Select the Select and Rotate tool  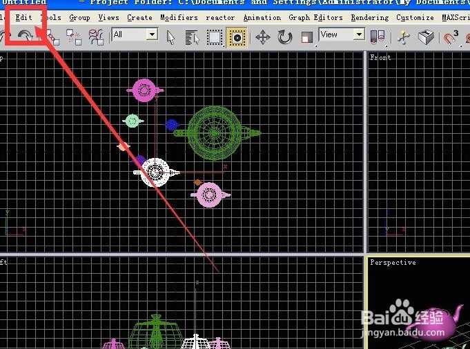coord(285,37)
